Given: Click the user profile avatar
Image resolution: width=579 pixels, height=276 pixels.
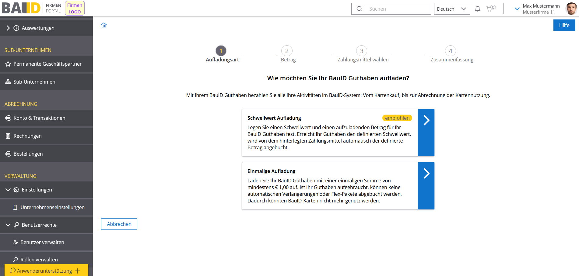Looking at the screenshot, I should (x=571, y=9).
